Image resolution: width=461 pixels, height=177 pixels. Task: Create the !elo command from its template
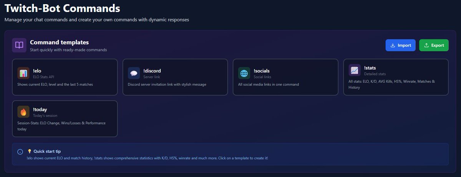65,77
